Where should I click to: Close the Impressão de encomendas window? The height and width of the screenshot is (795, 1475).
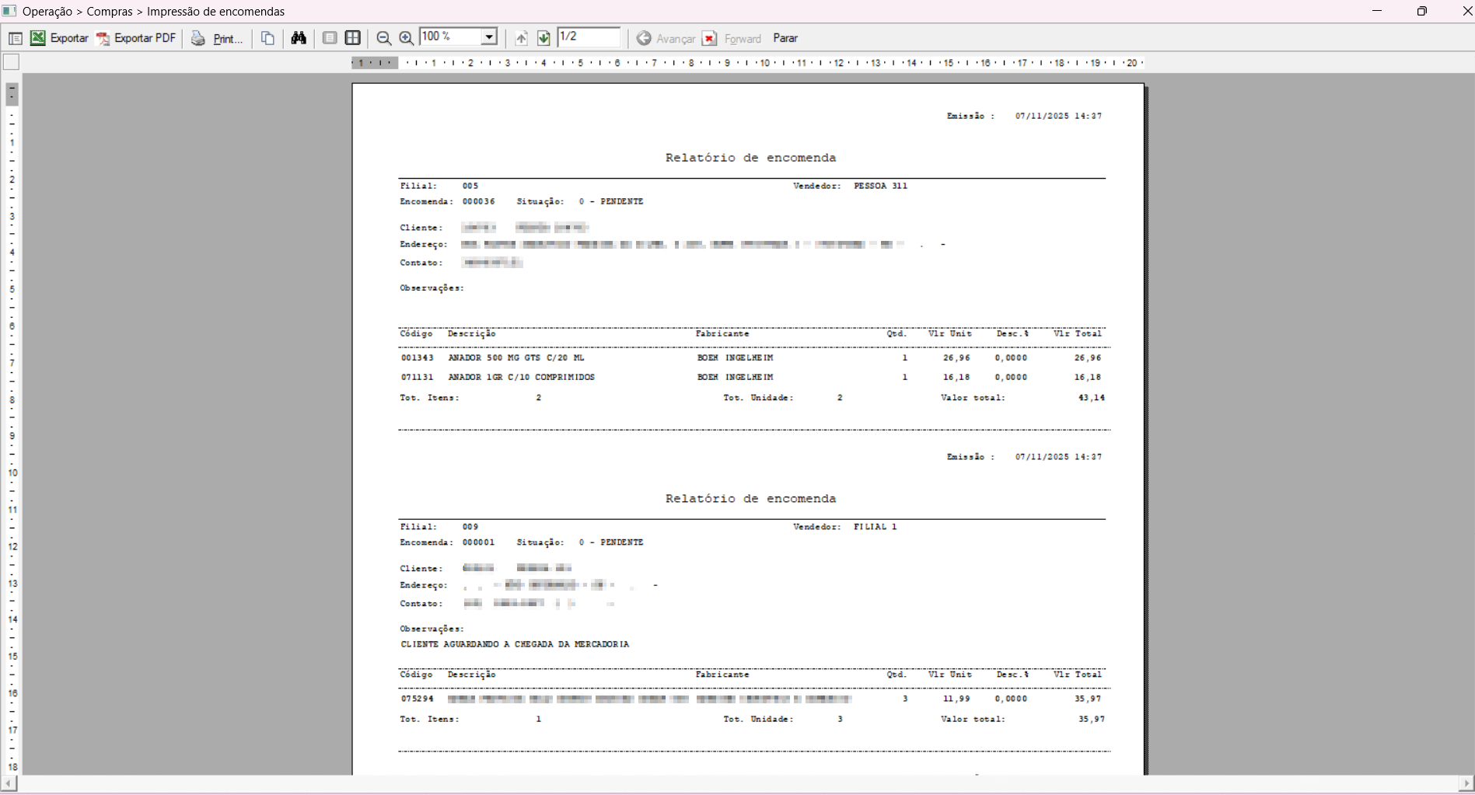1466,11
